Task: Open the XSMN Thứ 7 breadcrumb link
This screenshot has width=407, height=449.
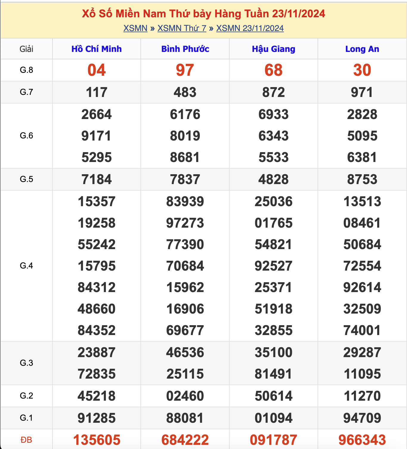Action: pos(182,28)
